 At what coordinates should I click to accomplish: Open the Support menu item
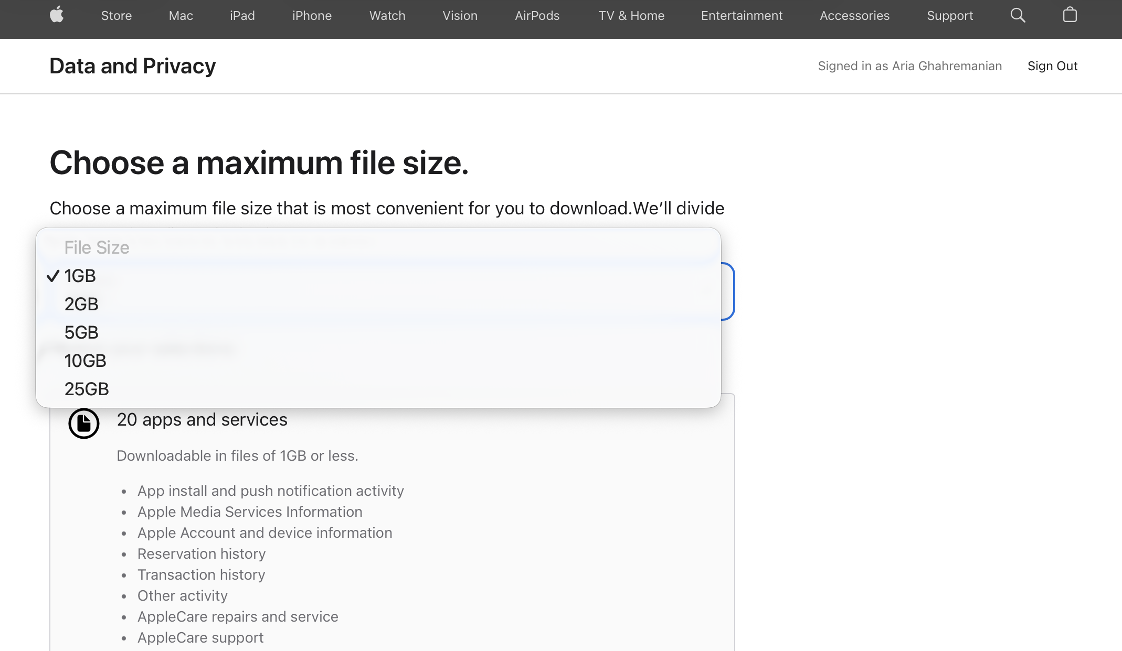[x=950, y=16]
